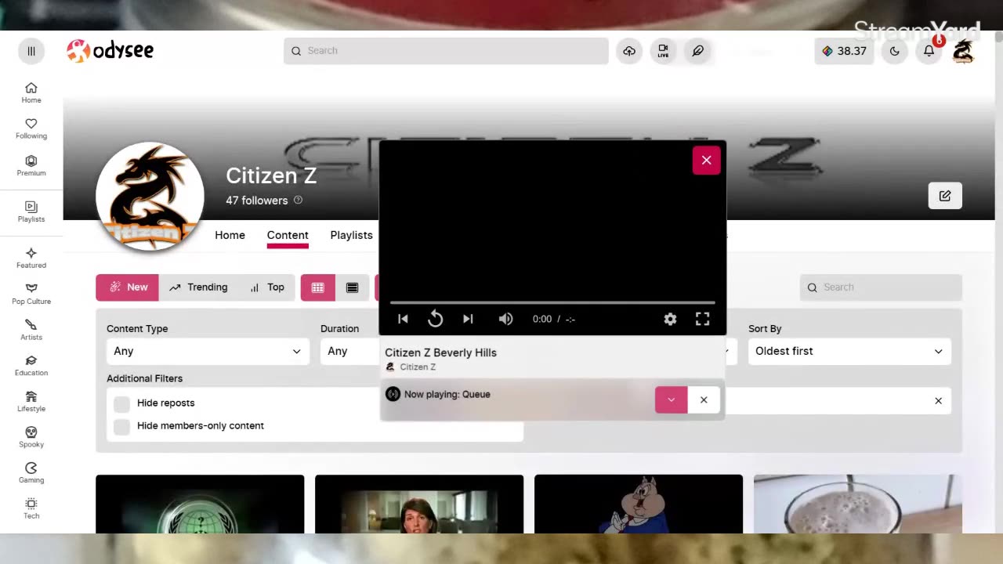Image resolution: width=1003 pixels, height=564 pixels.
Task: Open Citizen Z Beverly Hills title link
Action: coord(440,352)
